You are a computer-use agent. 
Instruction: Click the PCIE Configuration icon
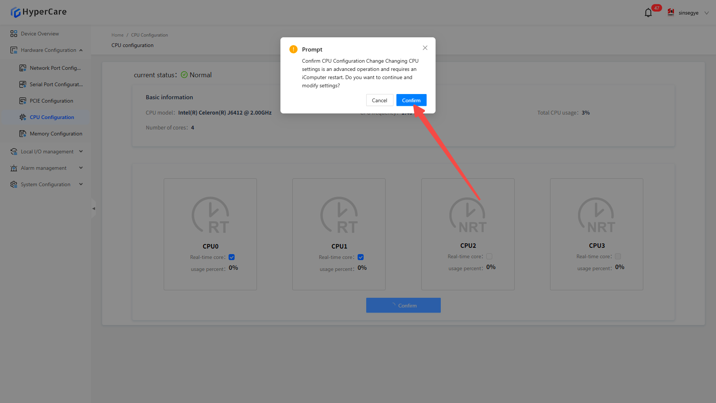tap(23, 101)
